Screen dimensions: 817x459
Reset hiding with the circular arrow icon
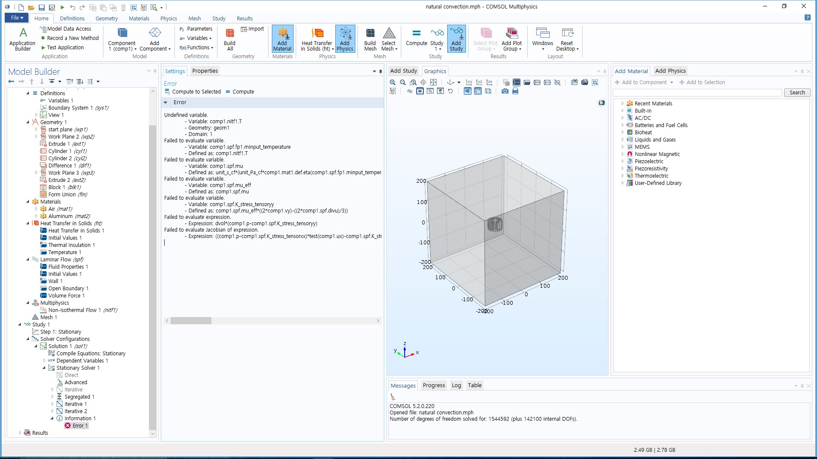coord(450,91)
